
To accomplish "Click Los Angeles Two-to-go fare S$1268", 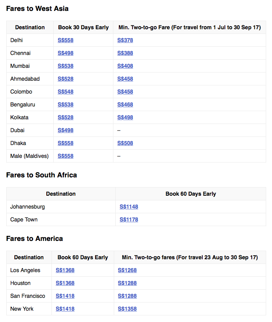I will tap(127, 270).
